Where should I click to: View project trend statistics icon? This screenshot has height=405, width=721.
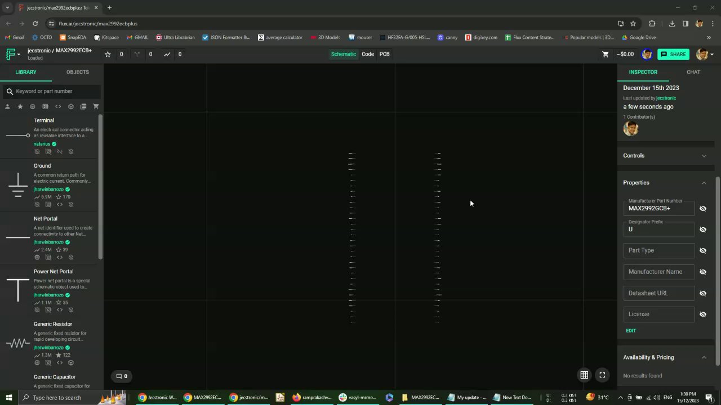coord(167,54)
